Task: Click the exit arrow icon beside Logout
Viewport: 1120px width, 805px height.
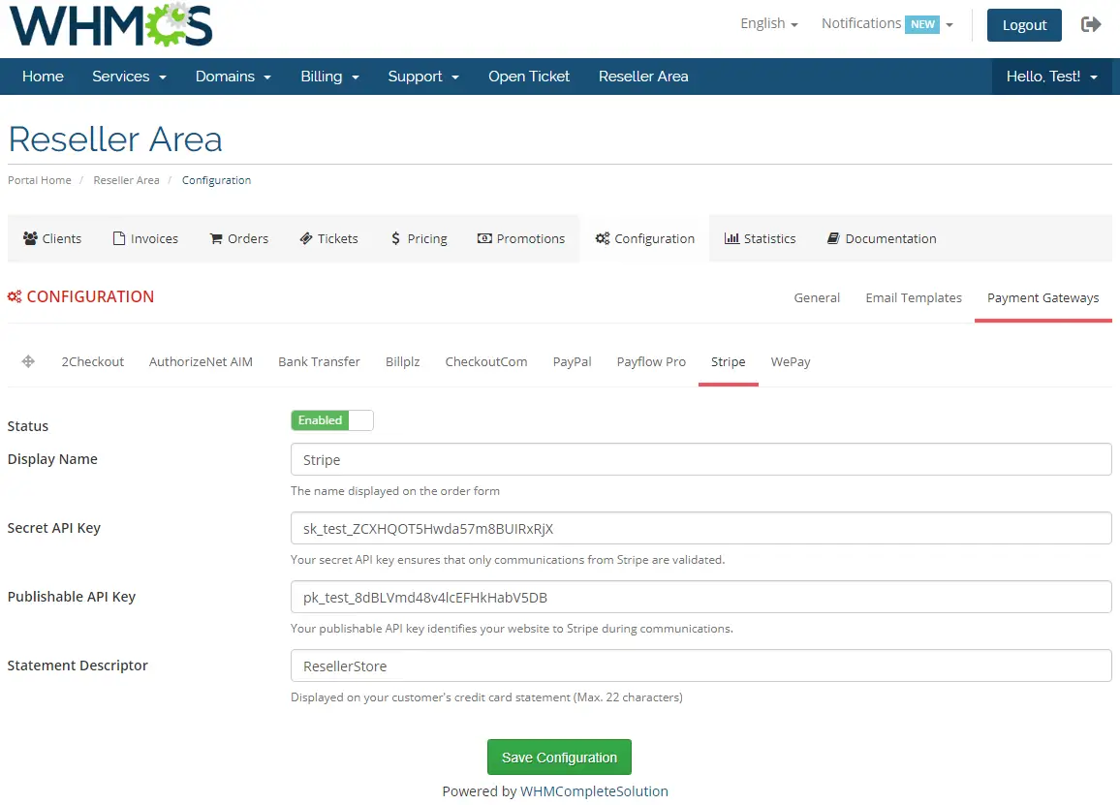Action: [x=1091, y=24]
